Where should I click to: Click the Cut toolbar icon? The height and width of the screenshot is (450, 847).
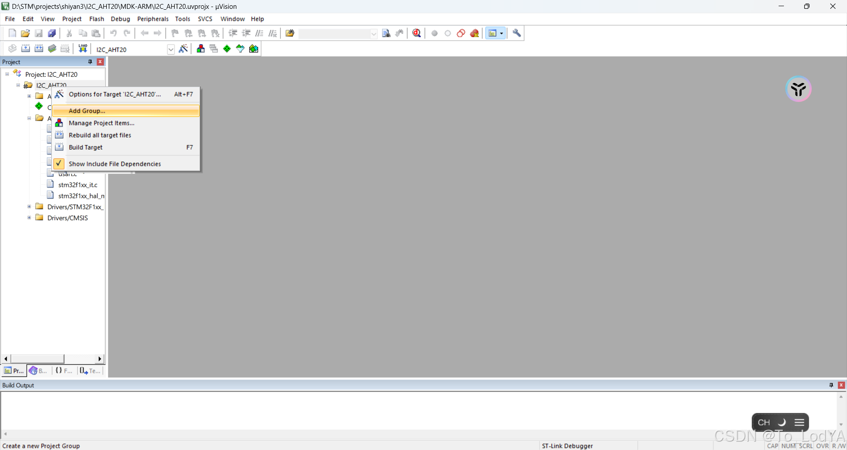tap(69, 33)
